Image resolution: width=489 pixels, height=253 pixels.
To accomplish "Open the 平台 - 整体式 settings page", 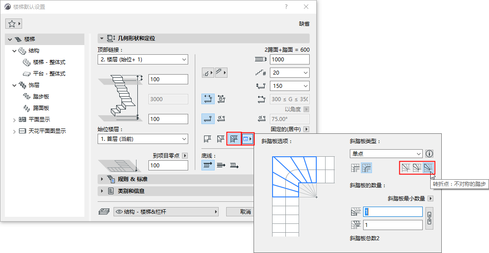I will (x=49, y=74).
